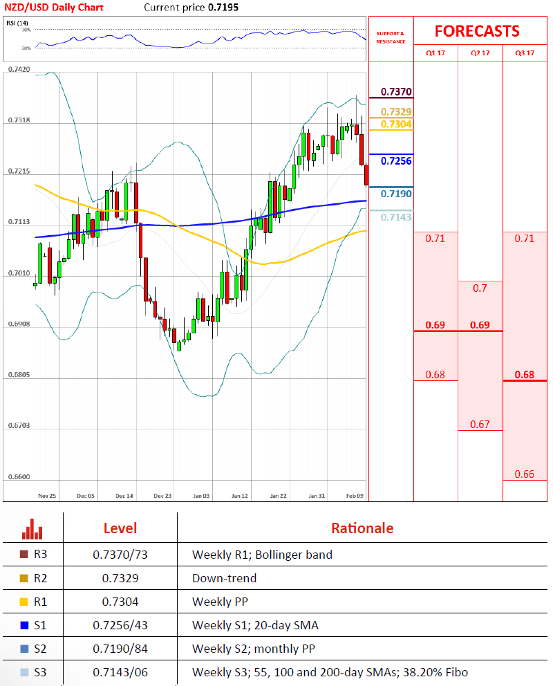The height and width of the screenshot is (686, 553).
Task: Click the R2 gold swatch
Action: tap(24, 578)
